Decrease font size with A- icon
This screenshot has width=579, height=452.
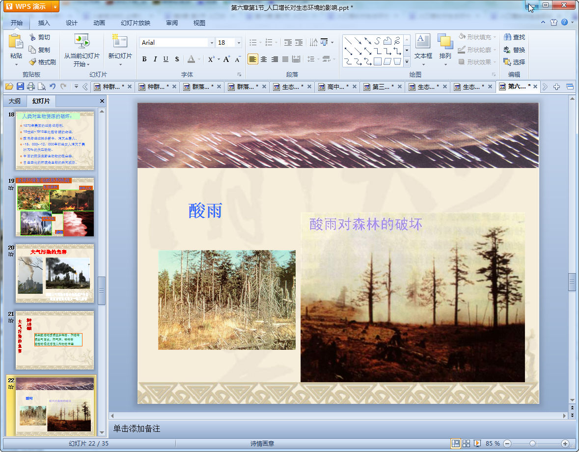[238, 59]
